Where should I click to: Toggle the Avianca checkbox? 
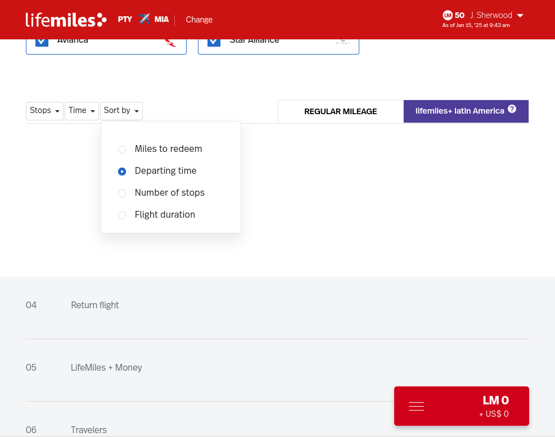coord(42,42)
